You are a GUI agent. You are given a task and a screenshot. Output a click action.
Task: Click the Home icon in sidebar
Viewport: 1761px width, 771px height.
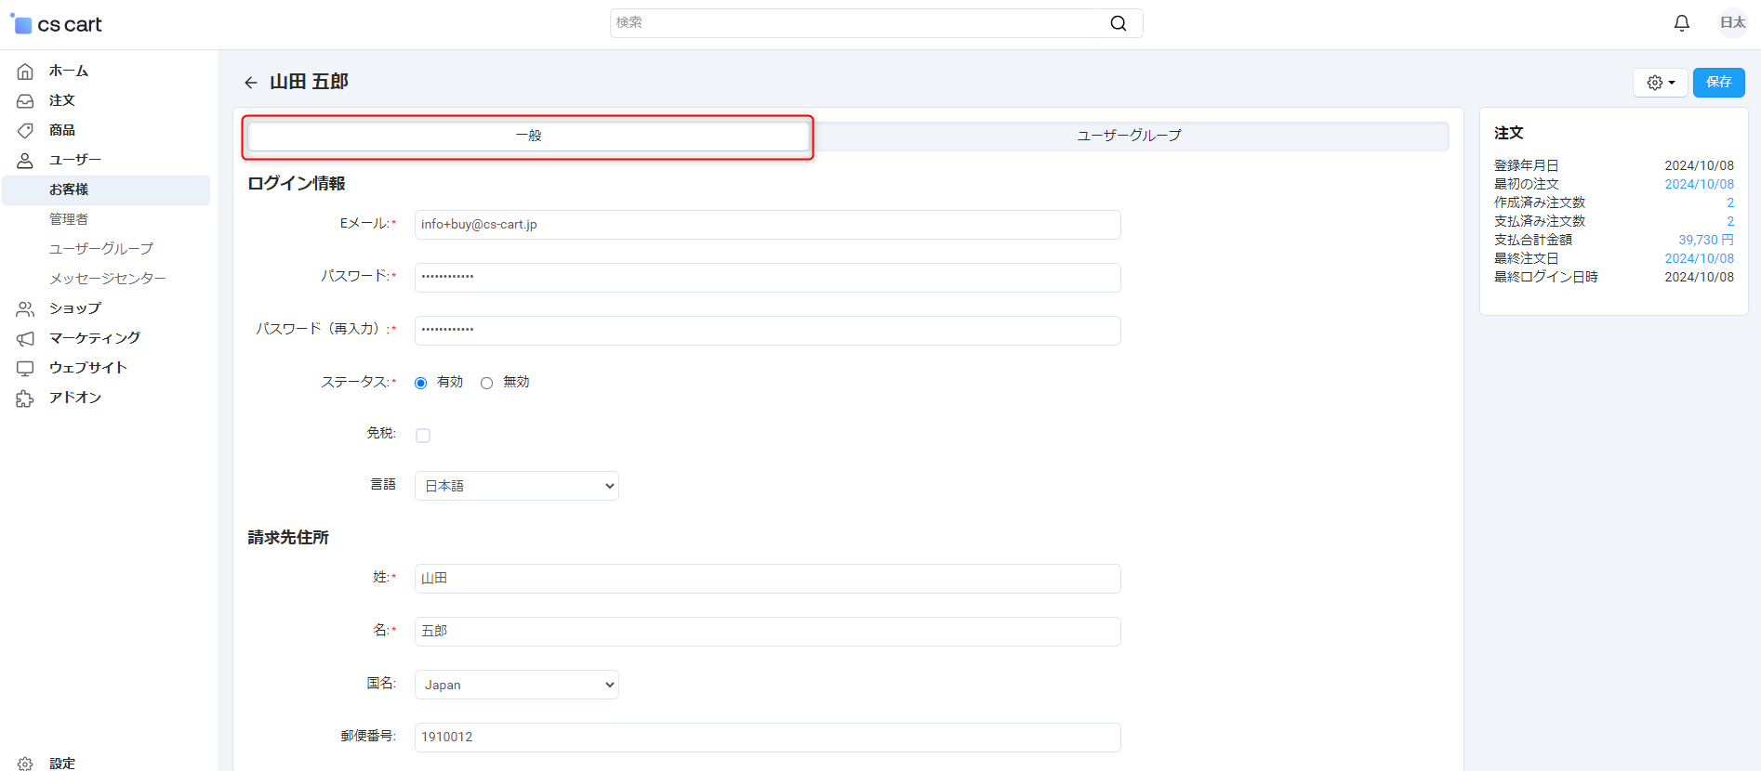[x=25, y=72]
